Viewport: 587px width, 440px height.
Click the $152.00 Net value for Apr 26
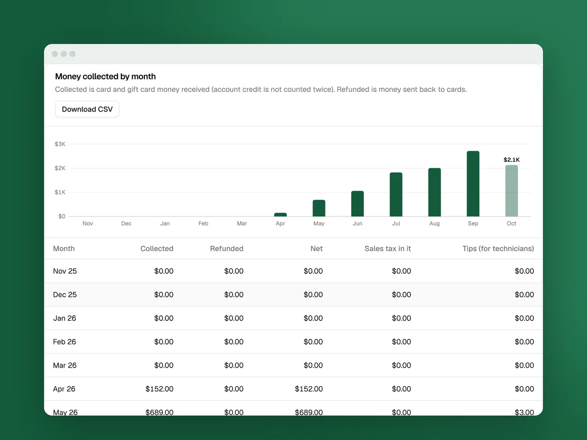[x=309, y=389]
